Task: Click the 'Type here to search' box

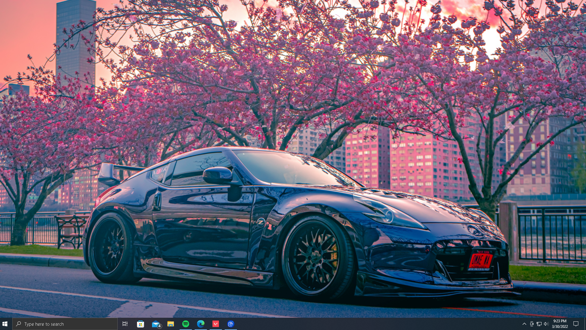Action: click(65, 324)
